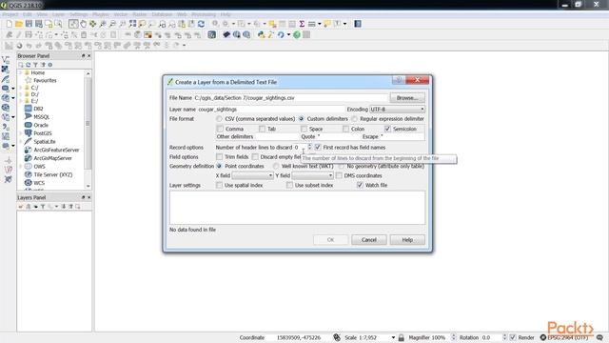
Task: Click the Statistical Summary sigma icon
Action: (x=302, y=24)
